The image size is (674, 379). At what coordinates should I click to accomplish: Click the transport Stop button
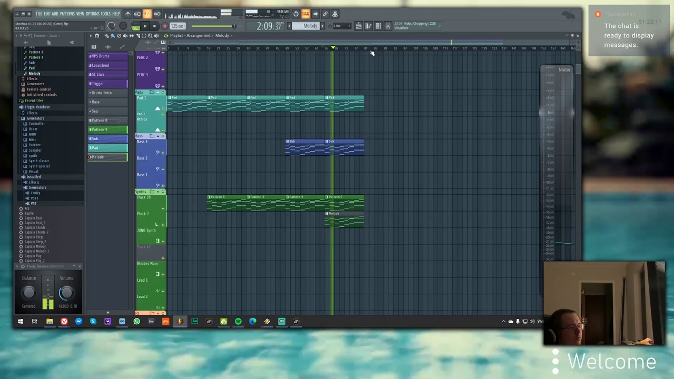pyautogui.click(x=155, y=26)
